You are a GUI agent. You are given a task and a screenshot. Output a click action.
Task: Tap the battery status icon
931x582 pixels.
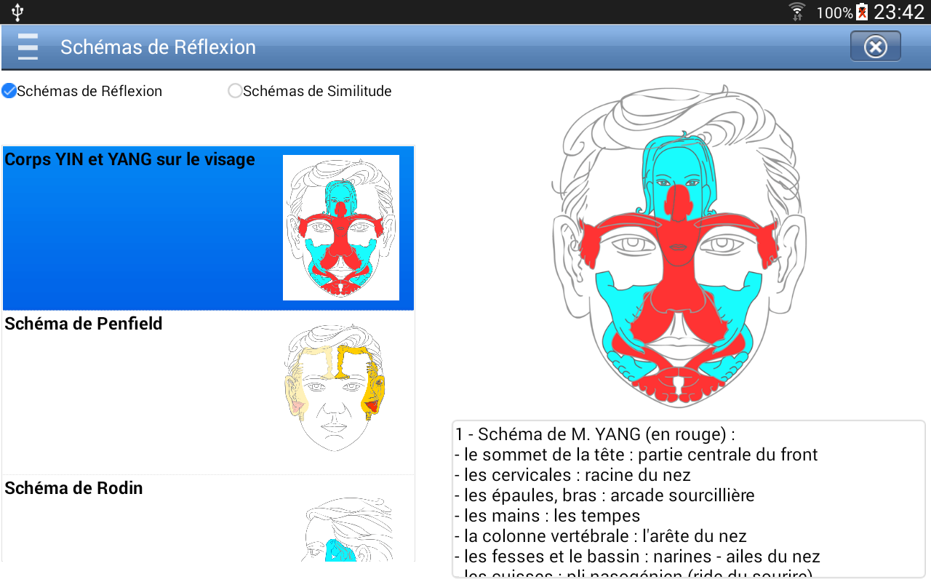[862, 12]
